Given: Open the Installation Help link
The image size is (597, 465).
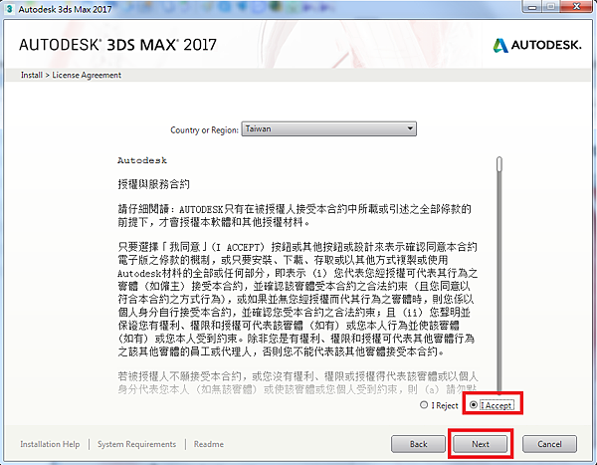Looking at the screenshot, I should click(x=50, y=444).
